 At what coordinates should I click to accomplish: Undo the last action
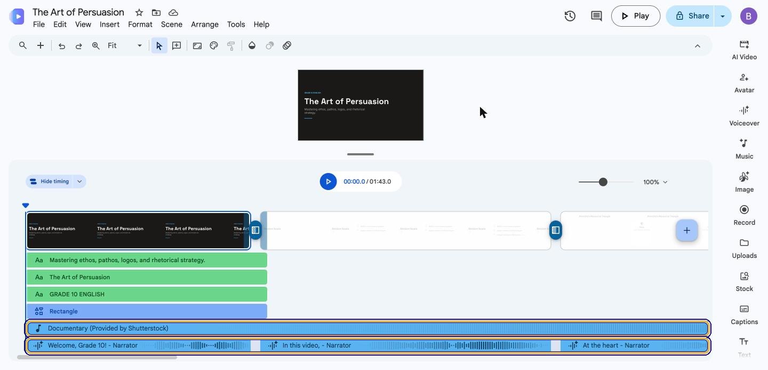(62, 46)
